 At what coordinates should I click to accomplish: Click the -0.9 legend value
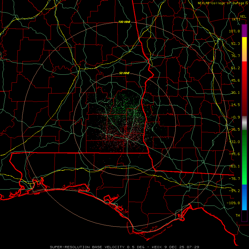235,117
